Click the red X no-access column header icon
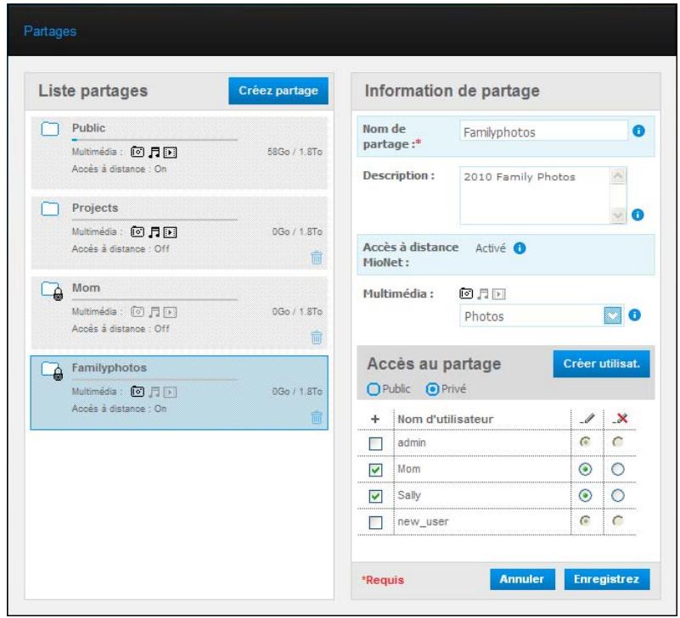This screenshot has height=618, width=680. pos(621,418)
